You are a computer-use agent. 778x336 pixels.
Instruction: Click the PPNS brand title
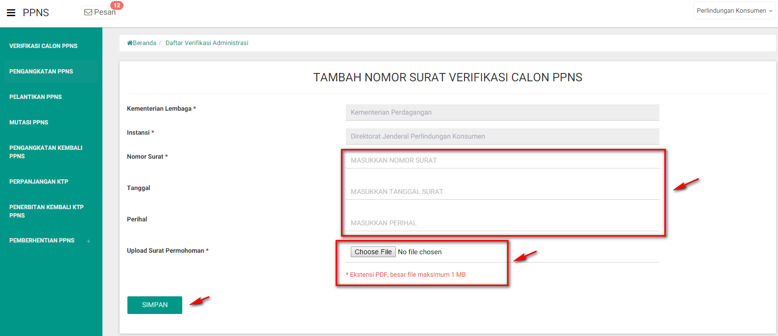click(x=36, y=13)
